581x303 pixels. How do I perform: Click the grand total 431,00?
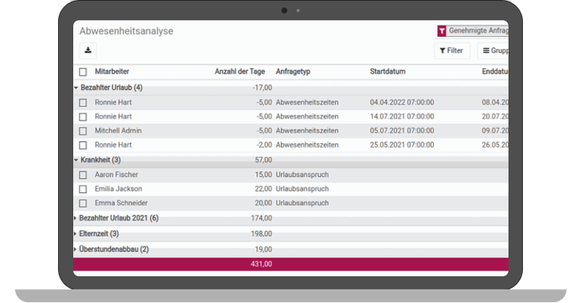pyautogui.click(x=262, y=264)
